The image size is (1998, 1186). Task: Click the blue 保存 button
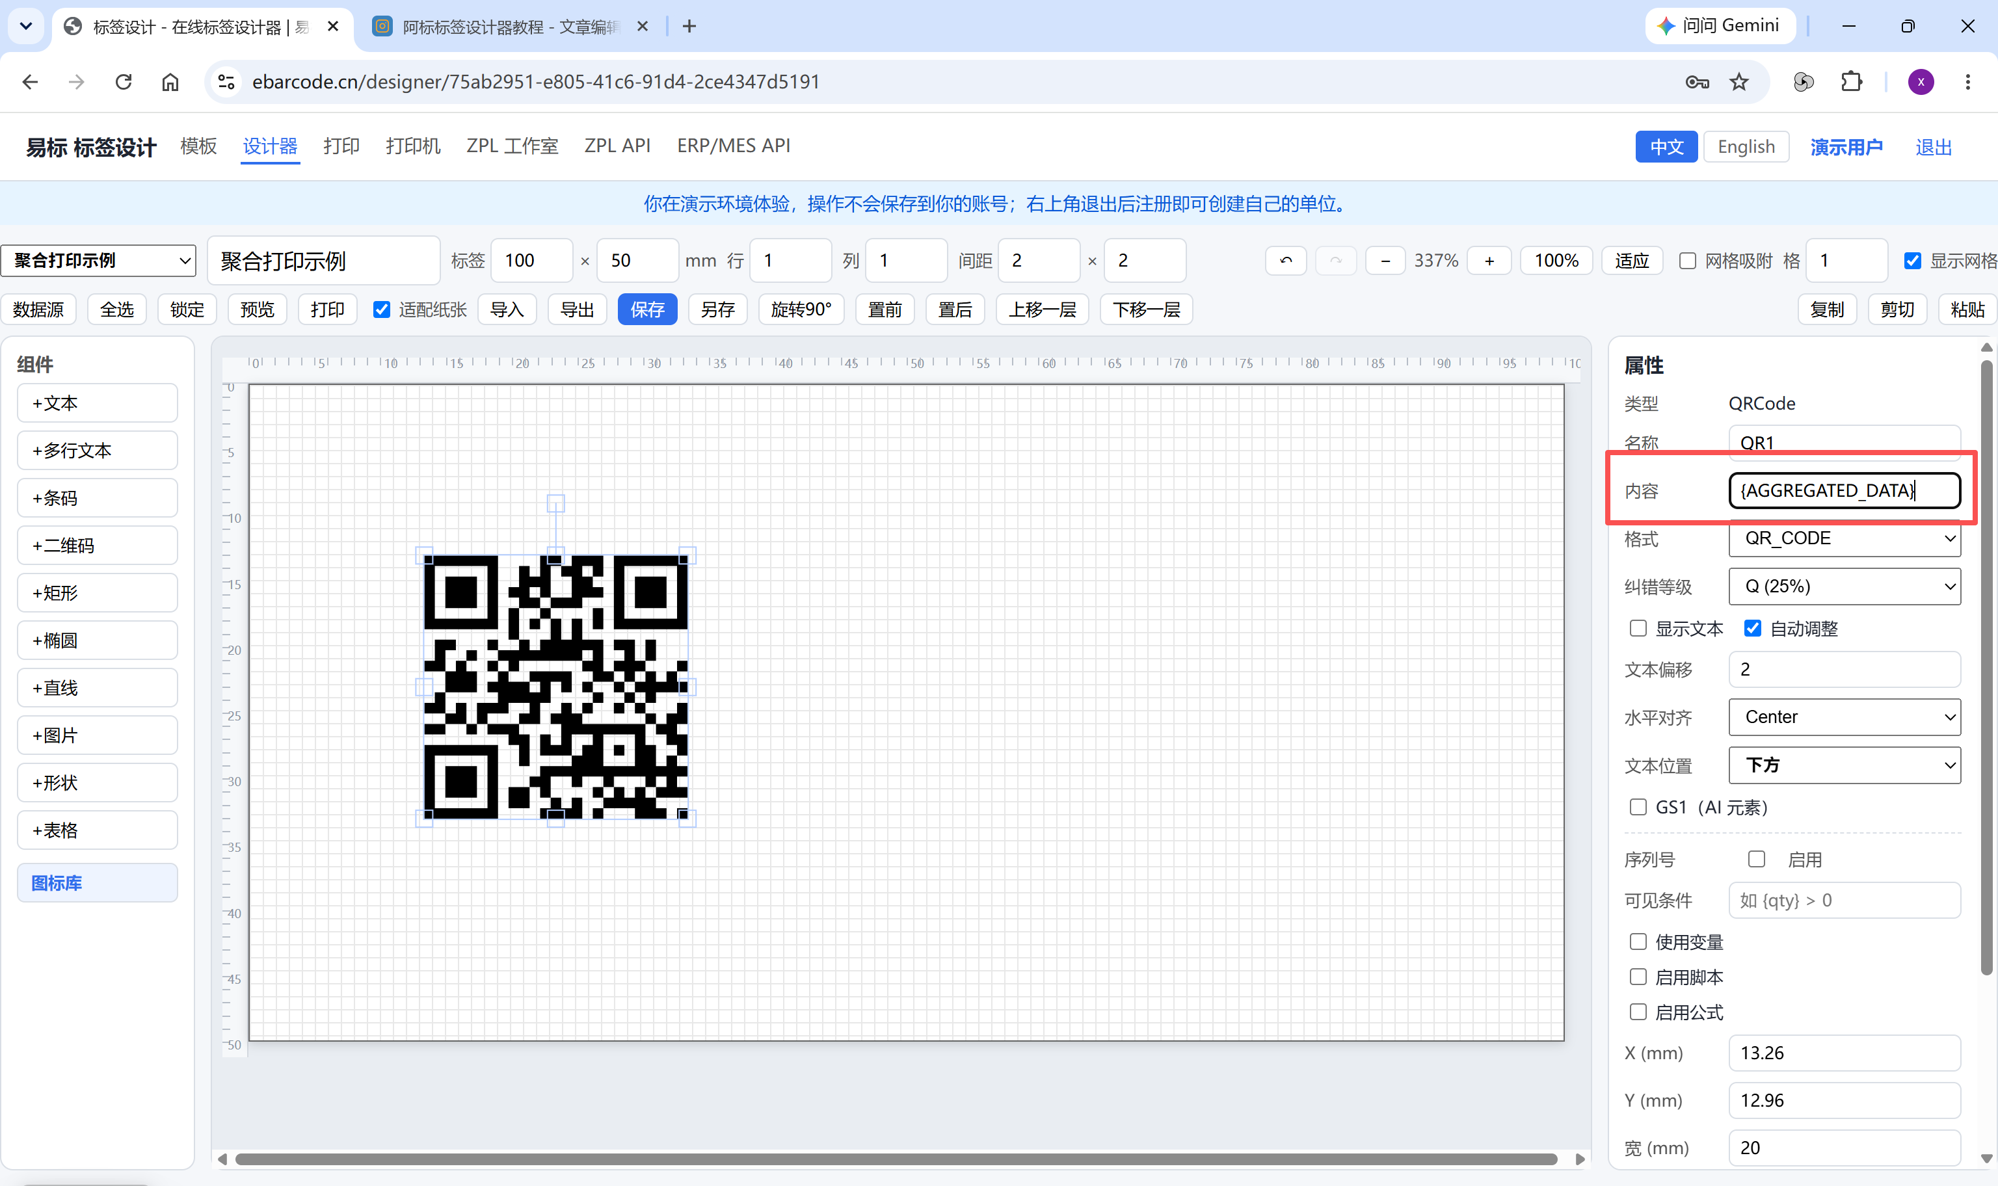click(x=647, y=310)
